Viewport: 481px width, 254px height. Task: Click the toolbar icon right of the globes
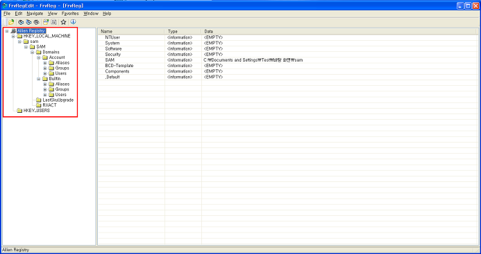point(46,22)
